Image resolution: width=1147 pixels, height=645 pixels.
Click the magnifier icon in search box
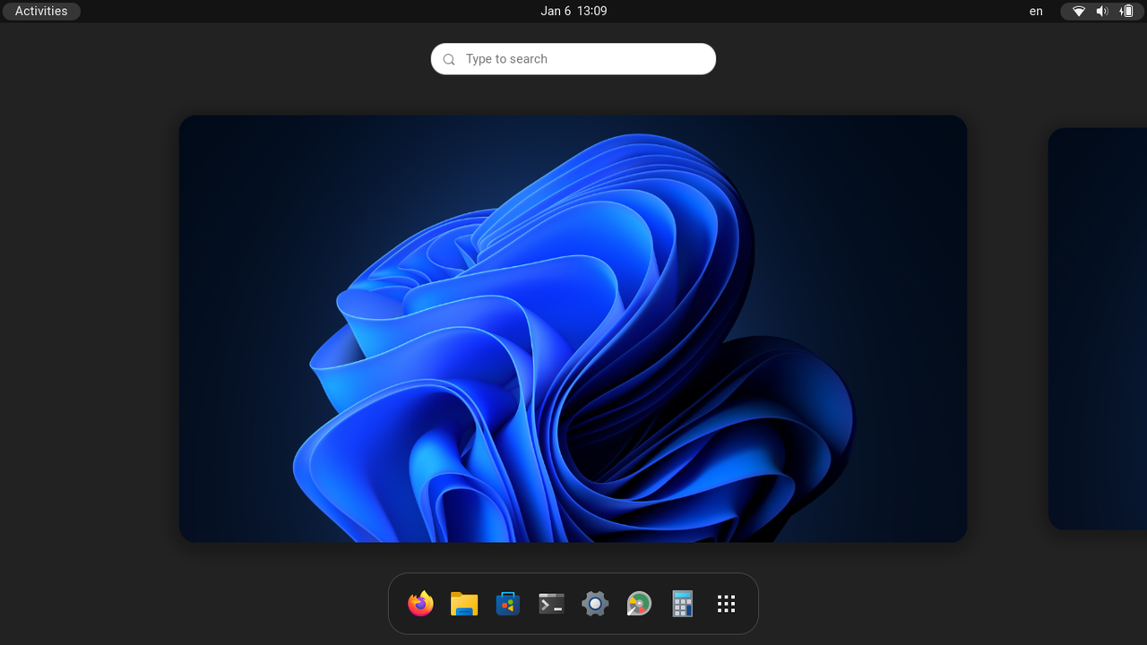tap(449, 59)
